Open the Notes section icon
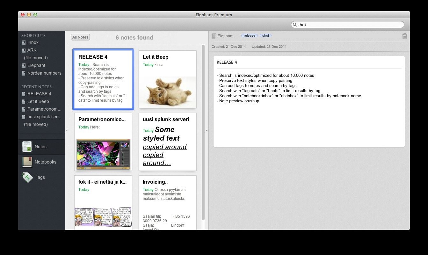428x255 pixels. point(27,147)
